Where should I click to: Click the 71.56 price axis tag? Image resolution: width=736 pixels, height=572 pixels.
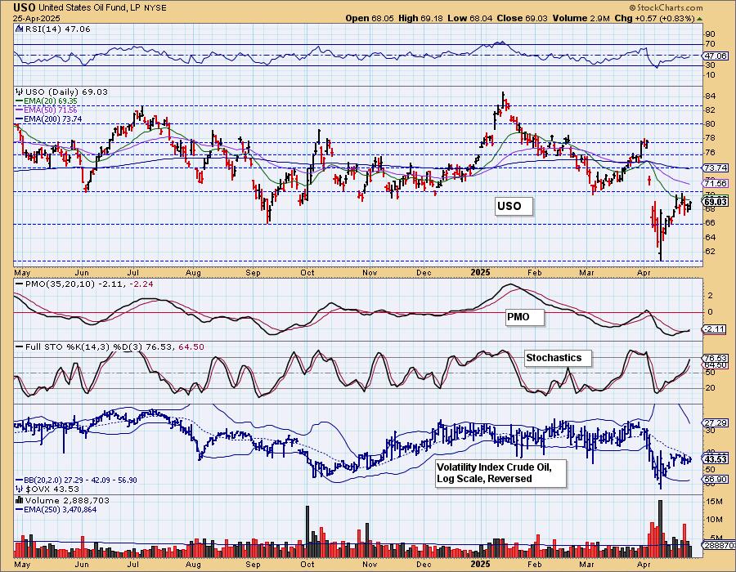point(716,183)
